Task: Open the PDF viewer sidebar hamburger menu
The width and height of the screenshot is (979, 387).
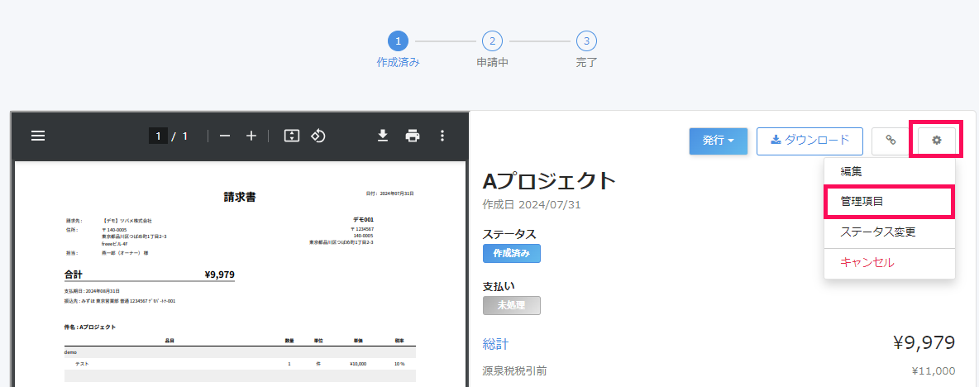Action: [38, 136]
